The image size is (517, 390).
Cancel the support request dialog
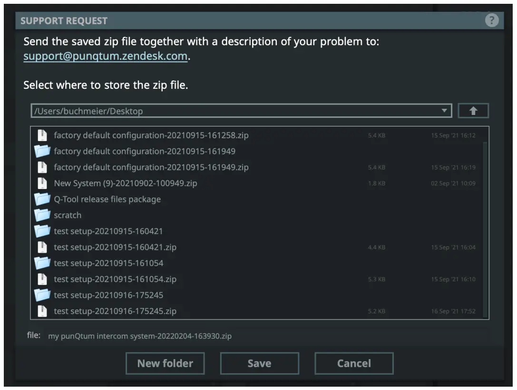tap(354, 363)
